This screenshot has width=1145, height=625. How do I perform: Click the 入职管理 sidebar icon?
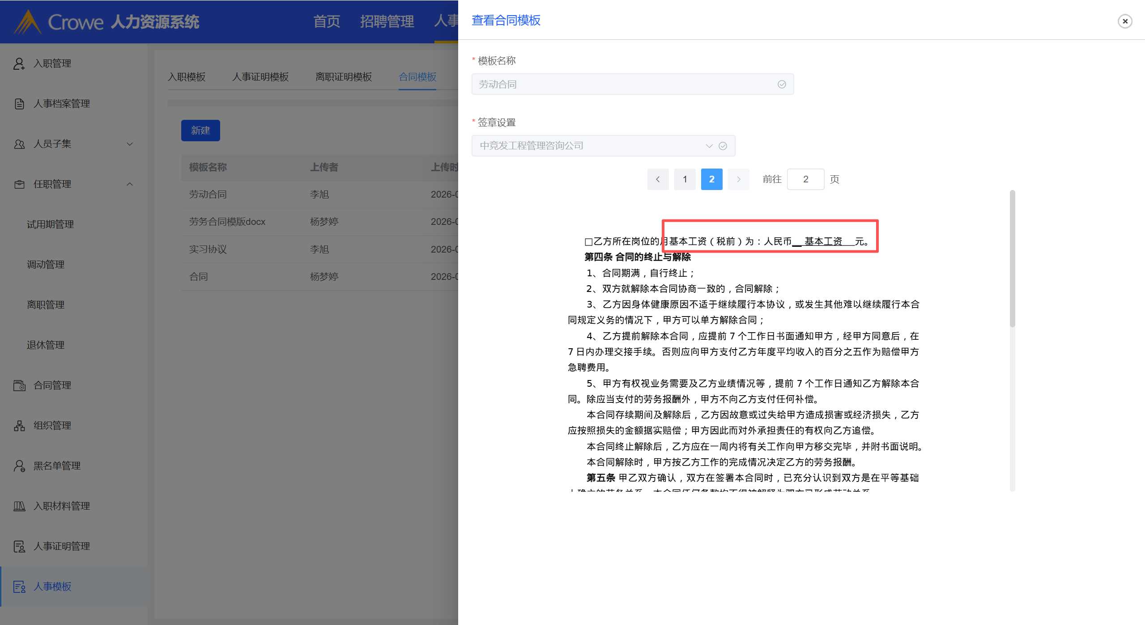point(19,63)
